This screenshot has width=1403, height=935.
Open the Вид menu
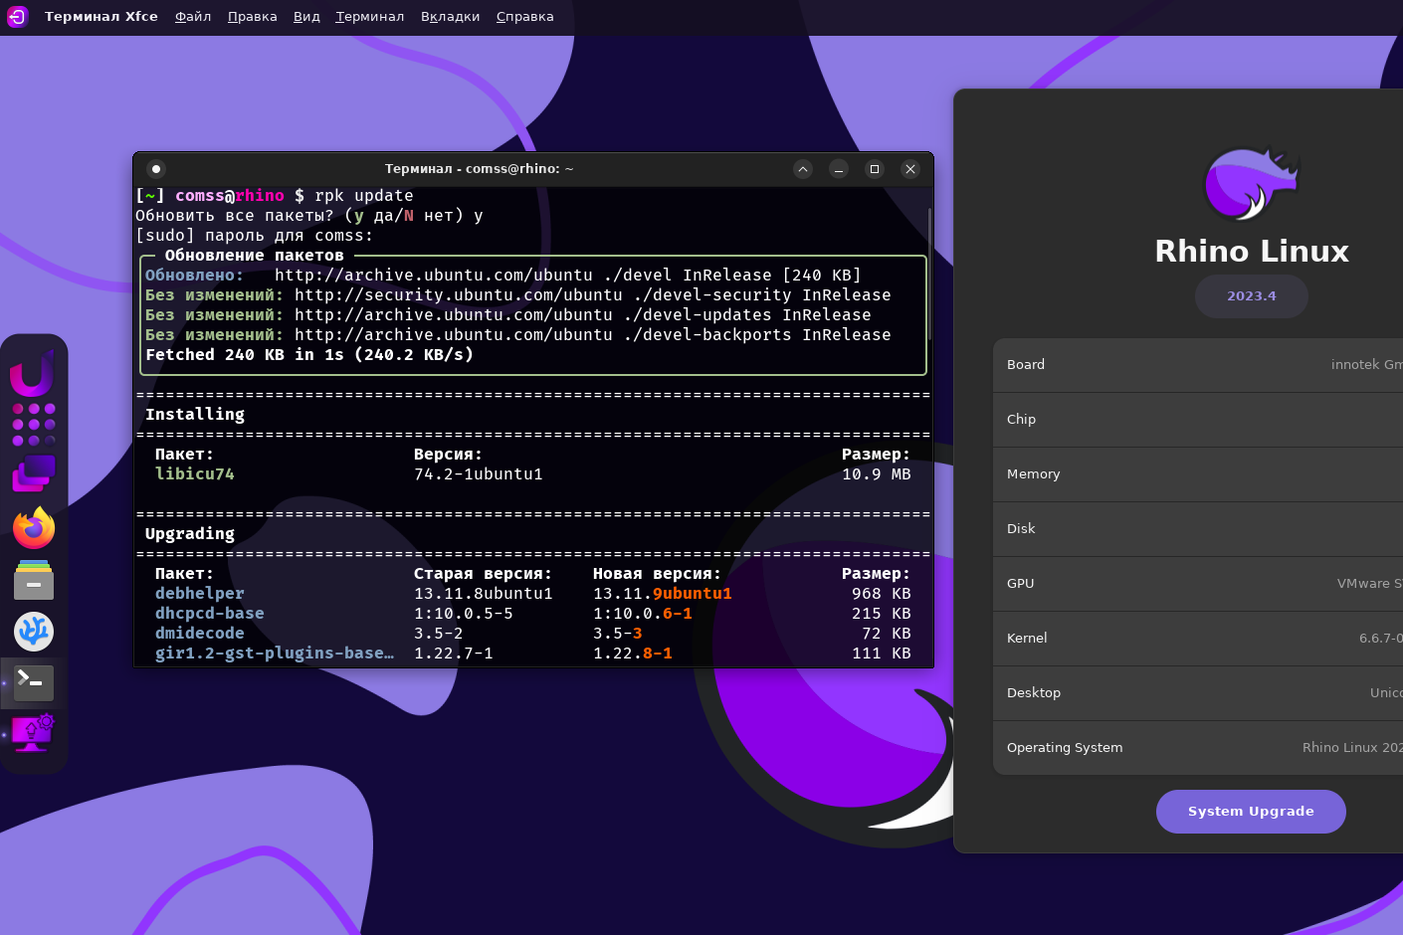[x=306, y=17]
